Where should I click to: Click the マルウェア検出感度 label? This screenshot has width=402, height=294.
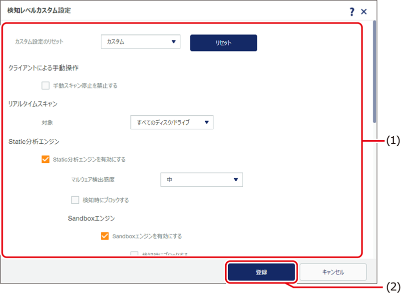(93, 180)
